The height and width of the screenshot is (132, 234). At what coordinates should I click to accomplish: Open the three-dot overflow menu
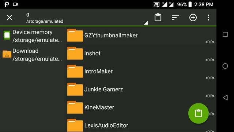(208, 18)
